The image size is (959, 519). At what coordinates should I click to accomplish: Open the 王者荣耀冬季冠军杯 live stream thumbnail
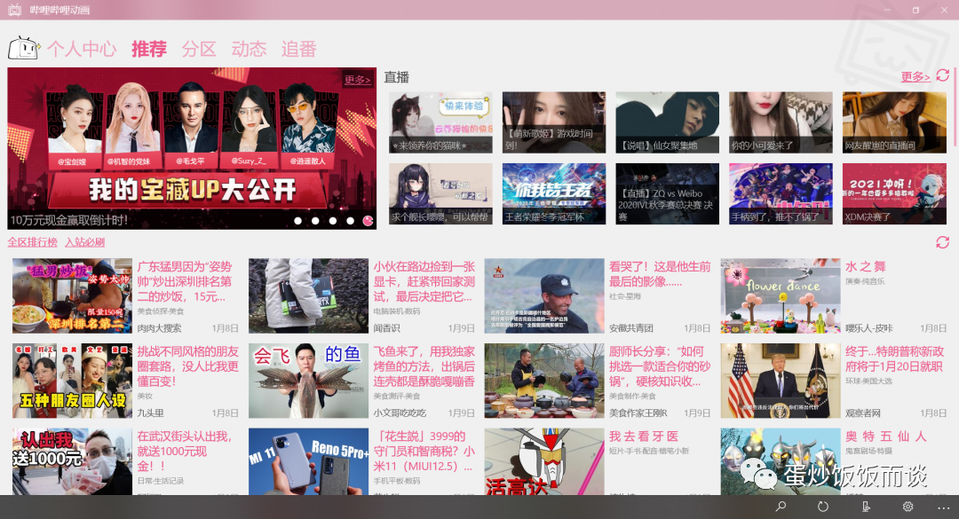(552, 193)
